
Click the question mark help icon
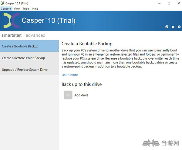tap(179, 27)
